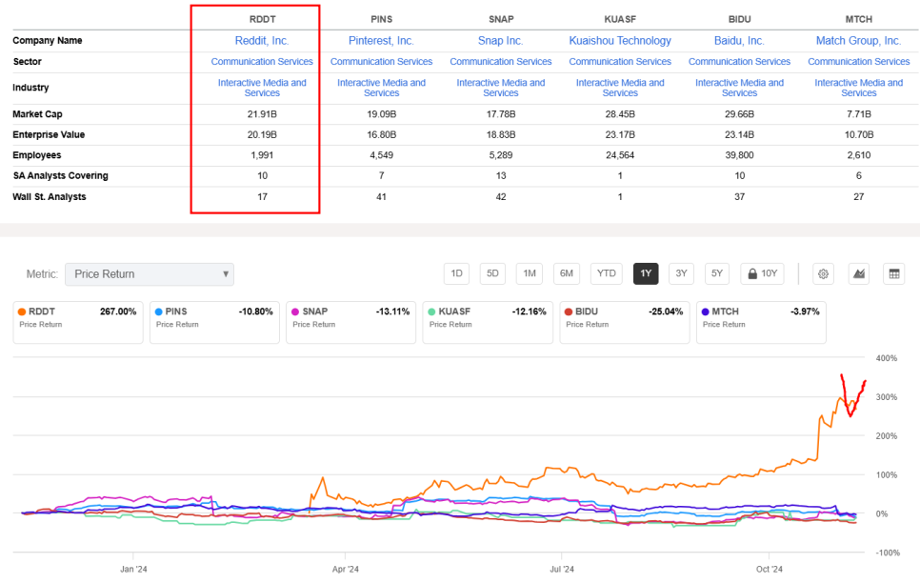
Task: Select the YTD time range
Action: 606,273
